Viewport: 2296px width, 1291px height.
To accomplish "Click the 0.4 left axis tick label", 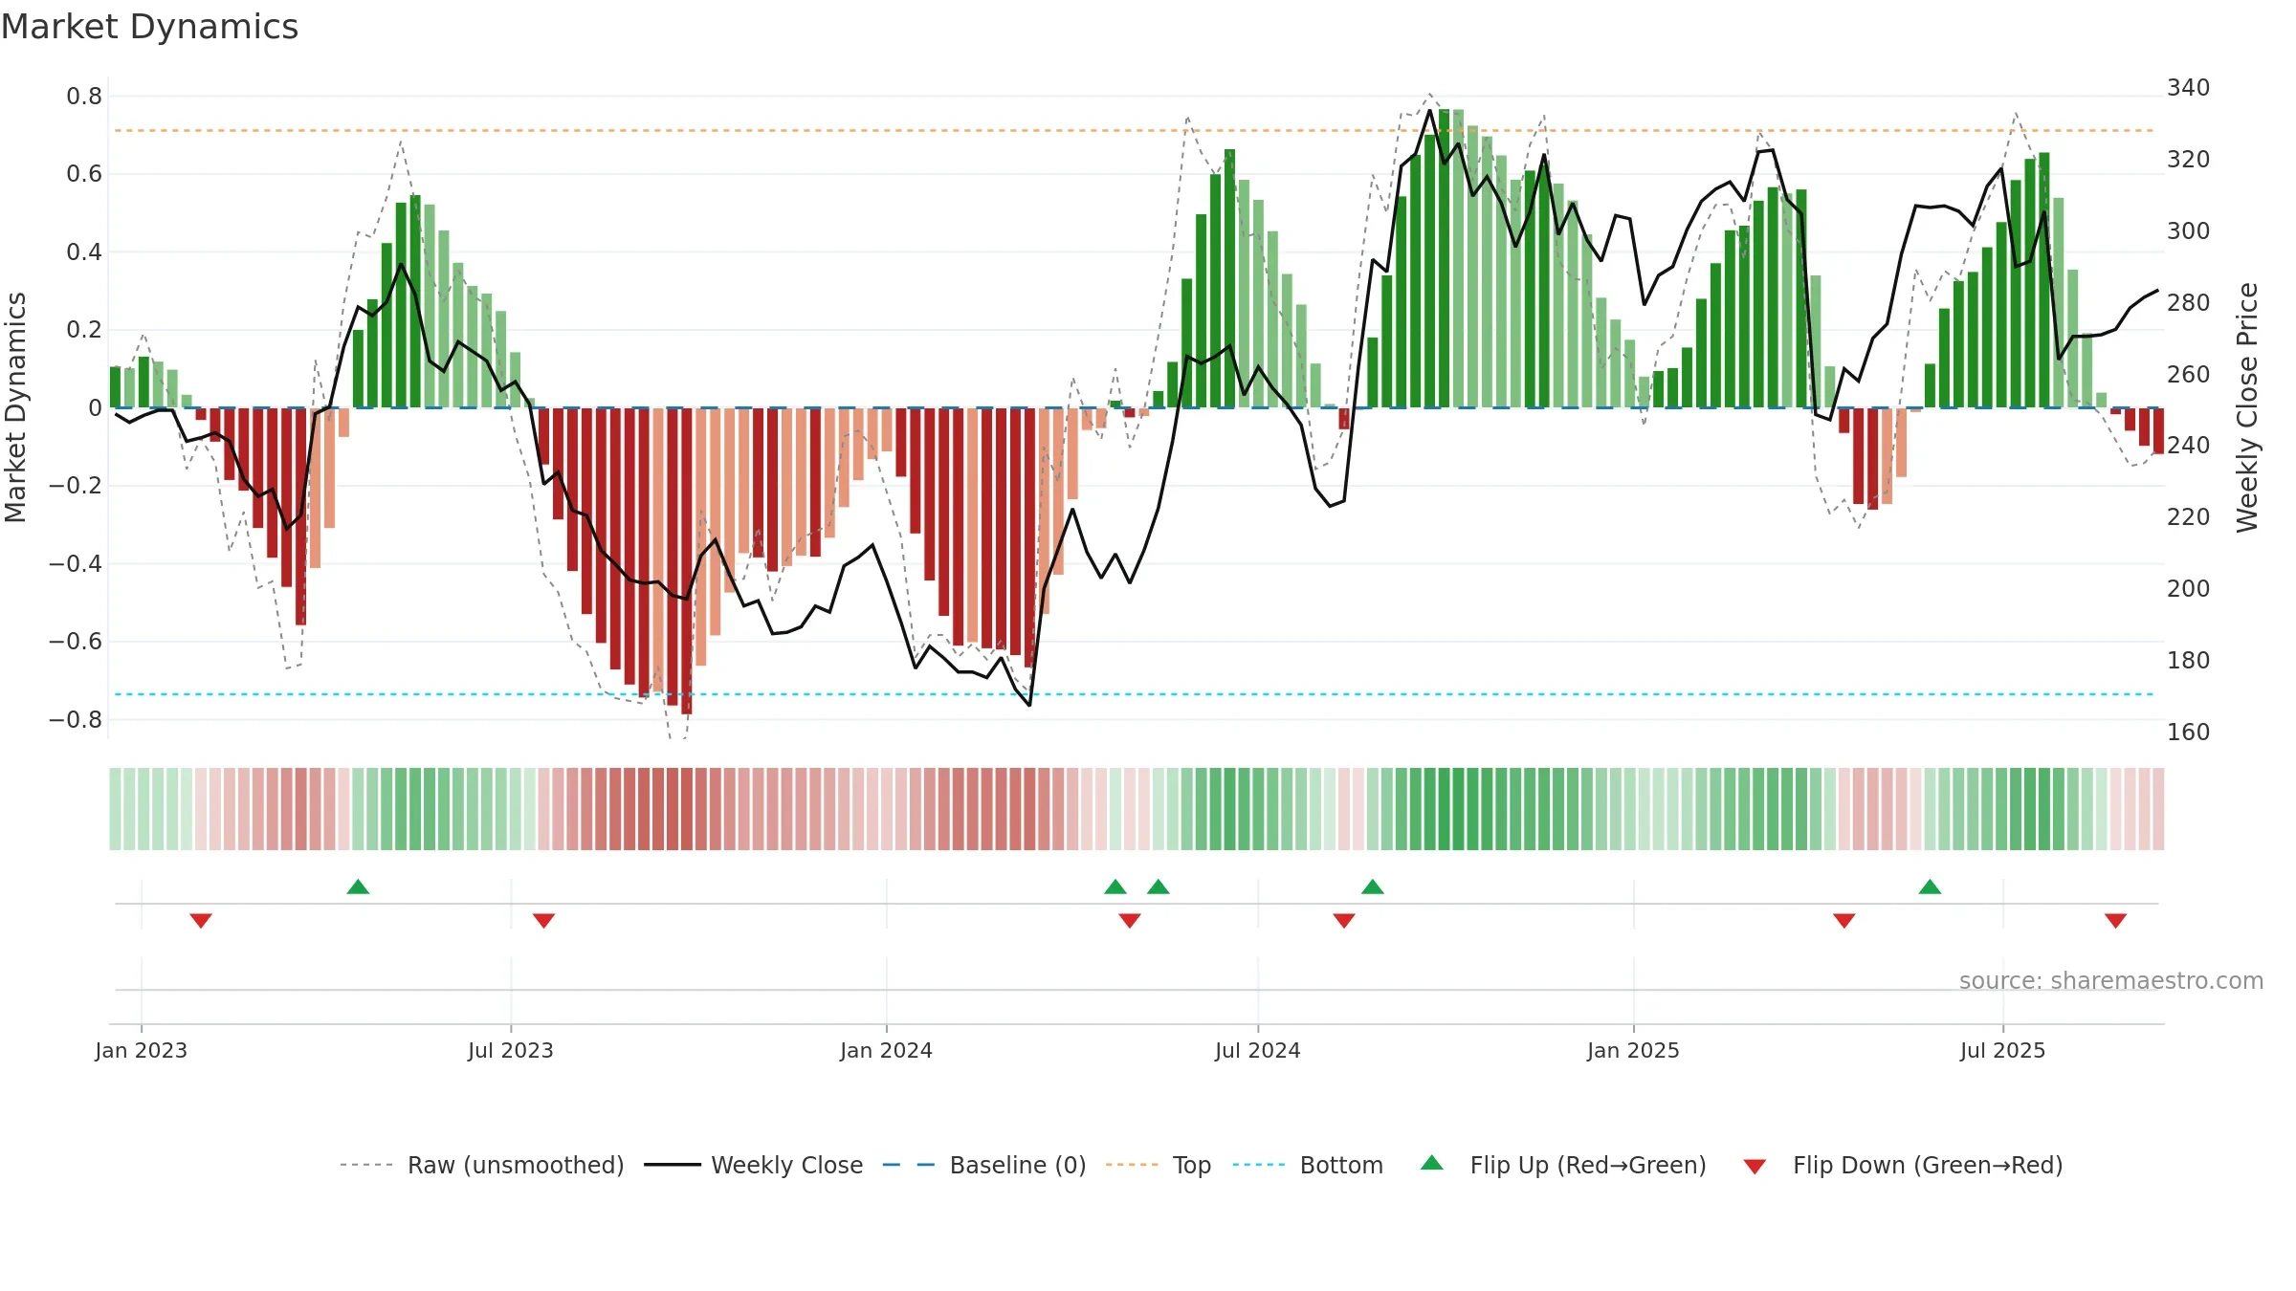I will pyautogui.click(x=84, y=252).
